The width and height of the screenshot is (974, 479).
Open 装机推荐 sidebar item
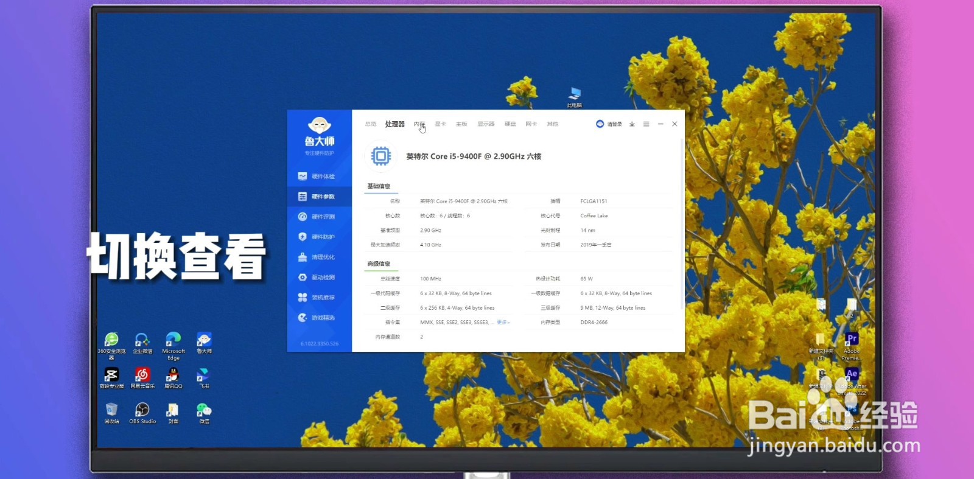coord(319,297)
